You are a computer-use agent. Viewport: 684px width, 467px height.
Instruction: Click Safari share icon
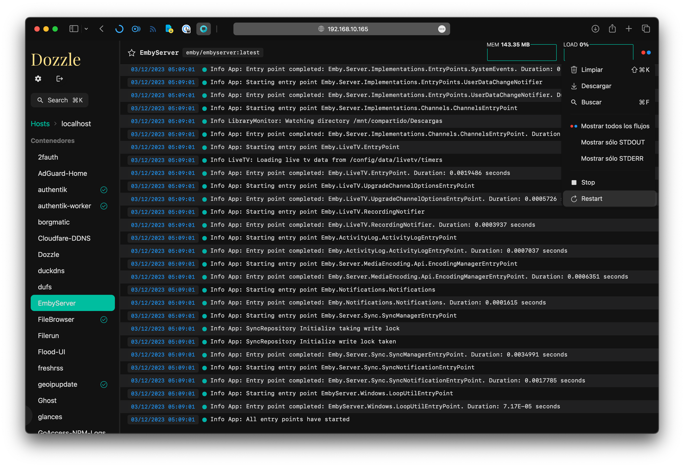[612, 29]
